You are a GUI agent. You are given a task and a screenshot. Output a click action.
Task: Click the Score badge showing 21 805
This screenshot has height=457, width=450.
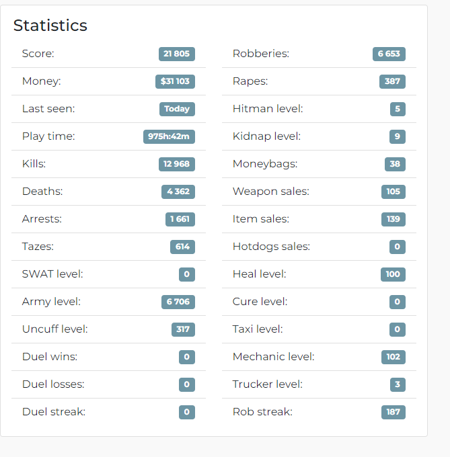tap(177, 54)
